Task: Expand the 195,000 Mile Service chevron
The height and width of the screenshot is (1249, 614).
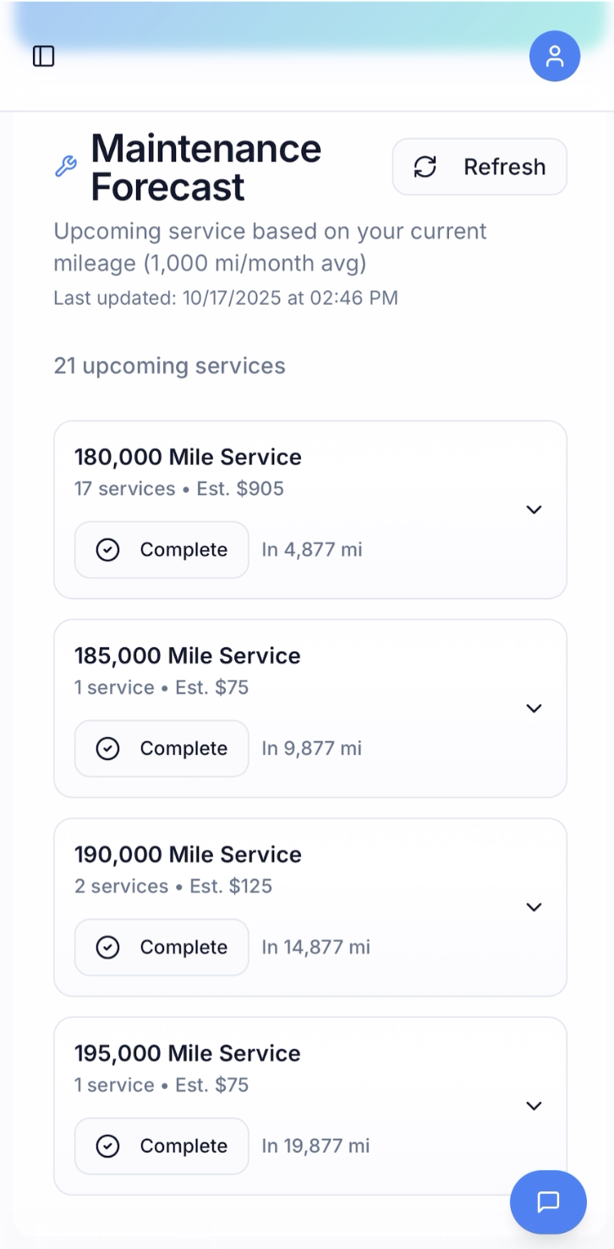Action: coord(534,1106)
